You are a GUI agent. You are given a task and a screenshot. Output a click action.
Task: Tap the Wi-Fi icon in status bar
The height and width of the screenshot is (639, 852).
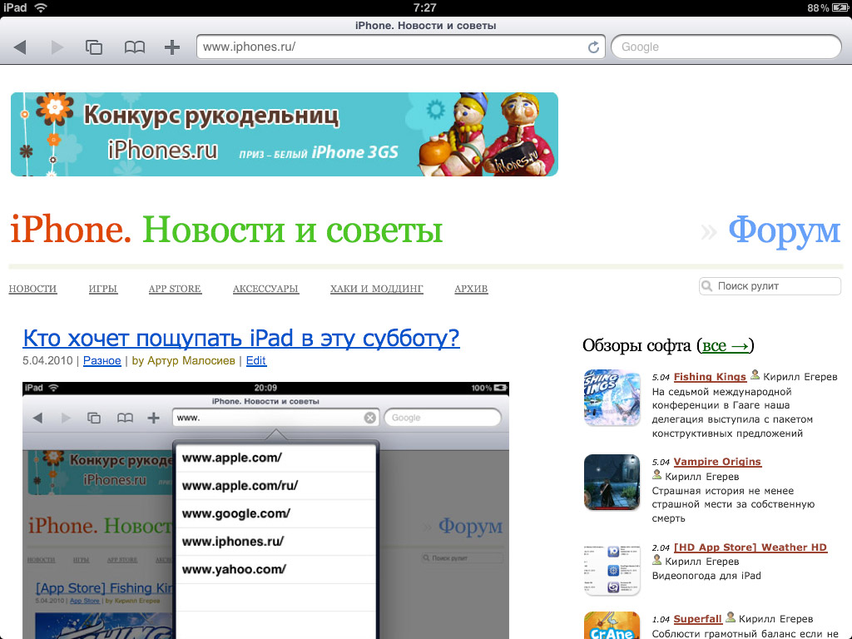[40, 7]
